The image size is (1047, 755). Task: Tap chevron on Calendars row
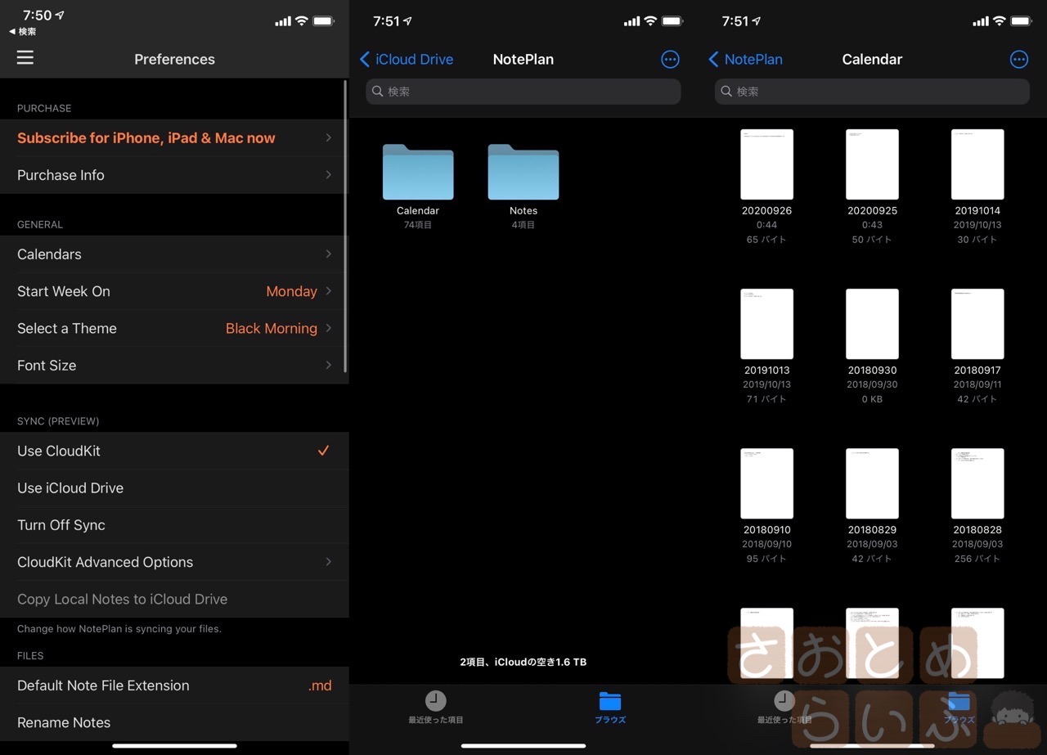click(x=328, y=254)
